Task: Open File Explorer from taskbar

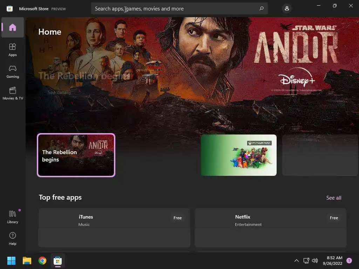Action: pyautogui.click(x=27, y=261)
